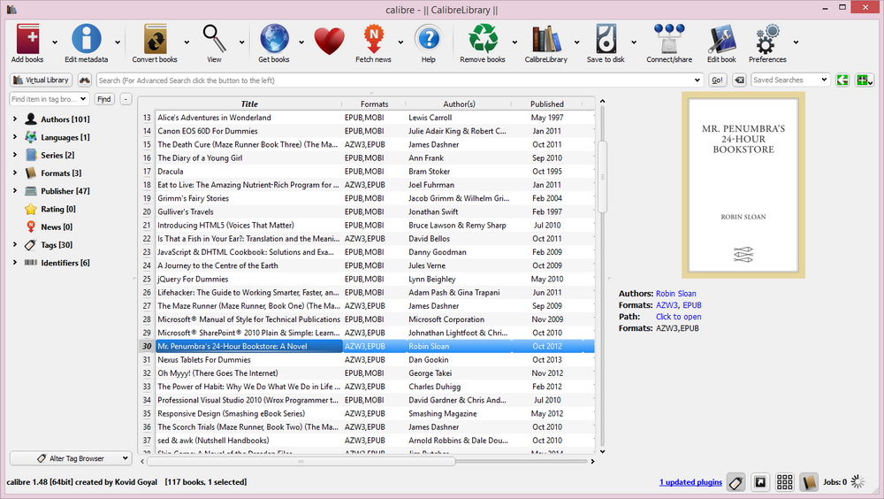Open Connect/share from the toolbar
The height and width of the screenshot is (499, 884).
click(x=669, y=40)
